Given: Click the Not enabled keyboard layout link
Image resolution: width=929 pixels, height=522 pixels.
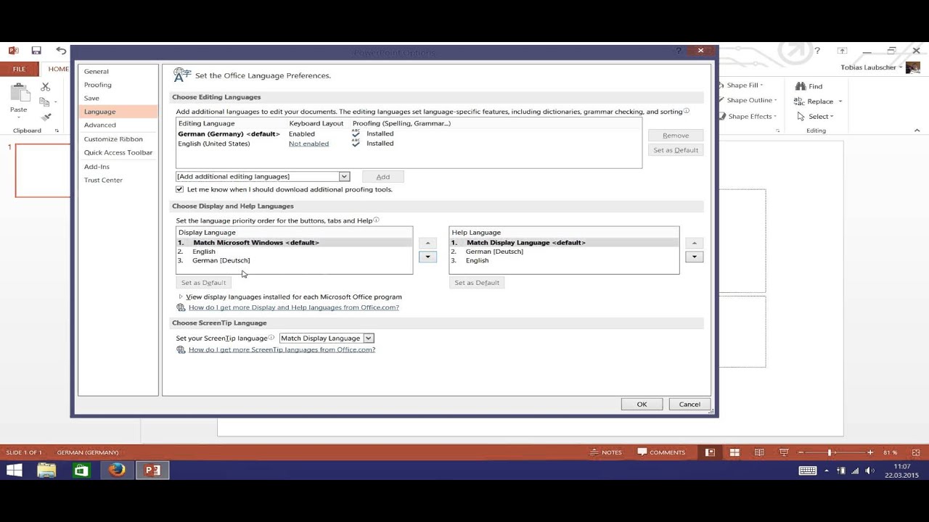Looking at the screenshot, I should click(x=308, y=144).
